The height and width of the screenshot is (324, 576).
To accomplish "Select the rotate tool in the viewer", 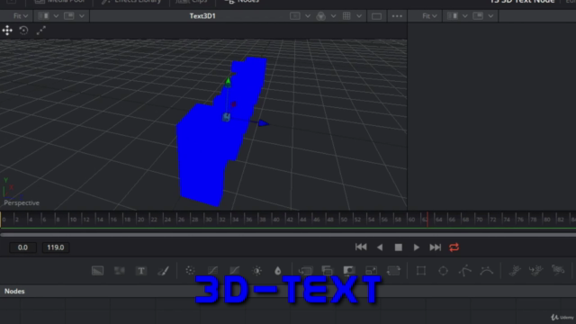I will (24, 30).
